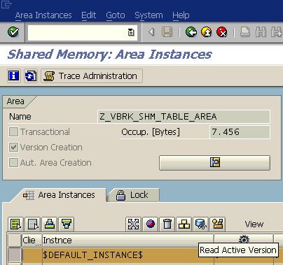
Task: Click the expand arrows icon in grid toolbar
Action: (x=133, y=224)
